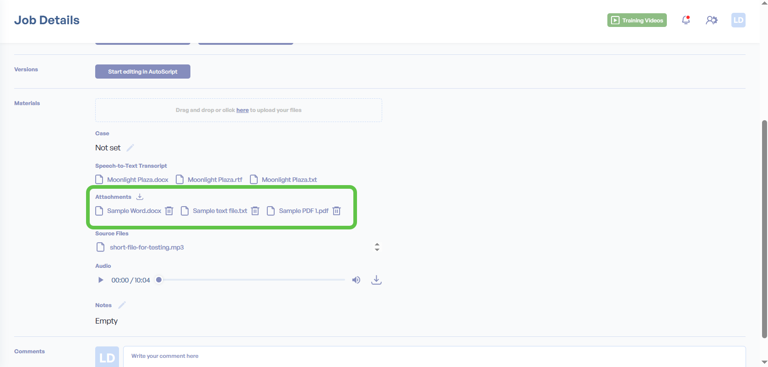Download all attachments icon

point(140,197)
